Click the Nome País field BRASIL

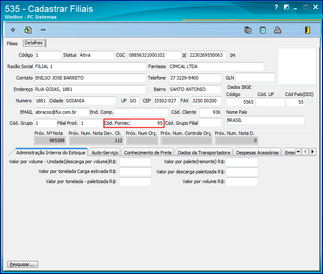[265, 120]
